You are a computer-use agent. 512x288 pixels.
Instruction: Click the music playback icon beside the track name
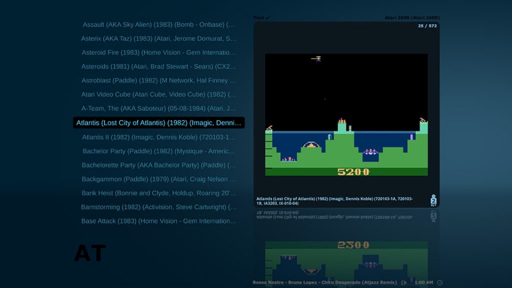click(404, 282)
